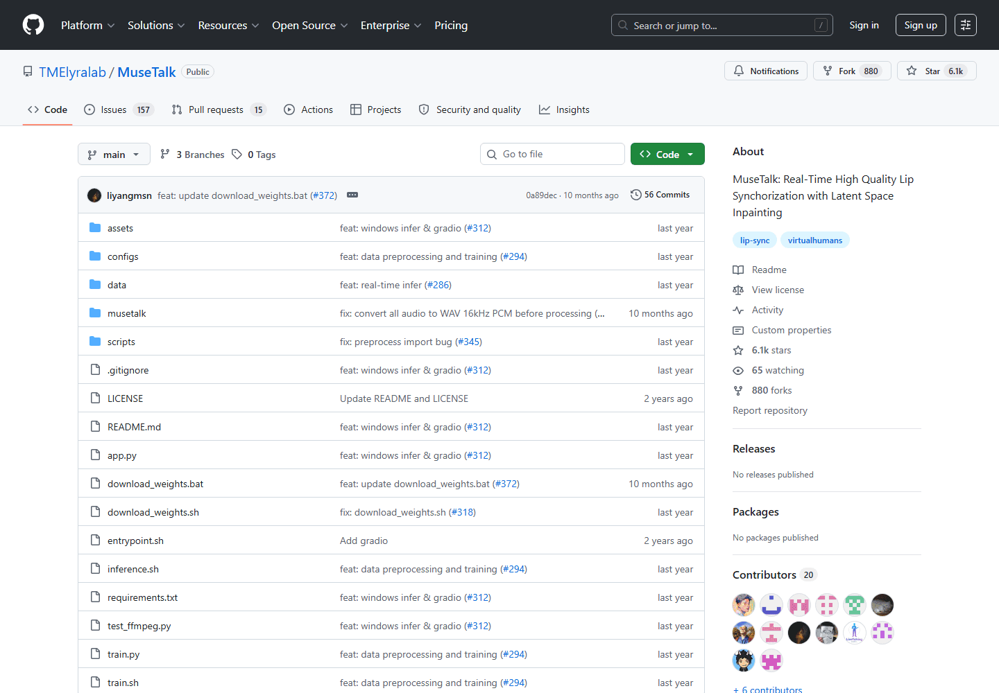999x693 pixels.
Task: Click the Sign up button
Action: click(x=921, y=25)
